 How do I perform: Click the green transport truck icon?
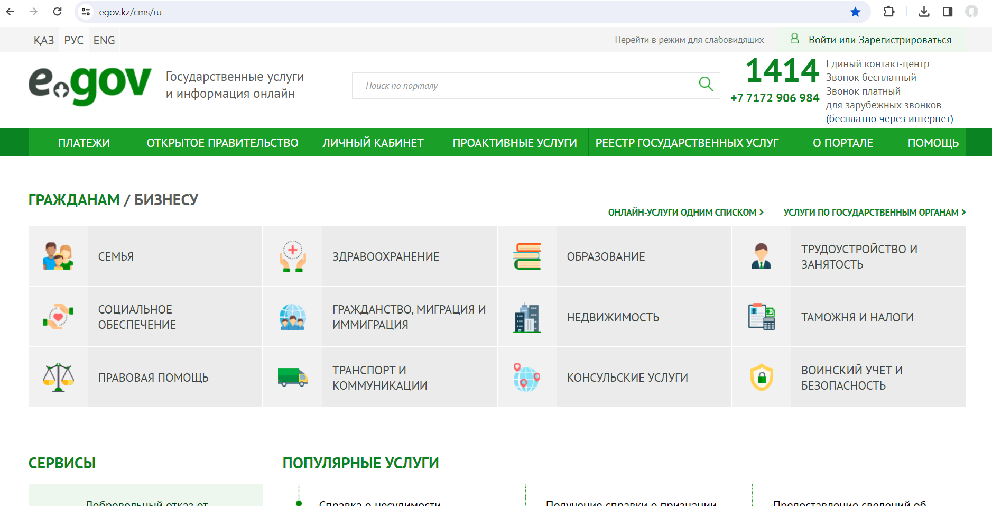293,378
